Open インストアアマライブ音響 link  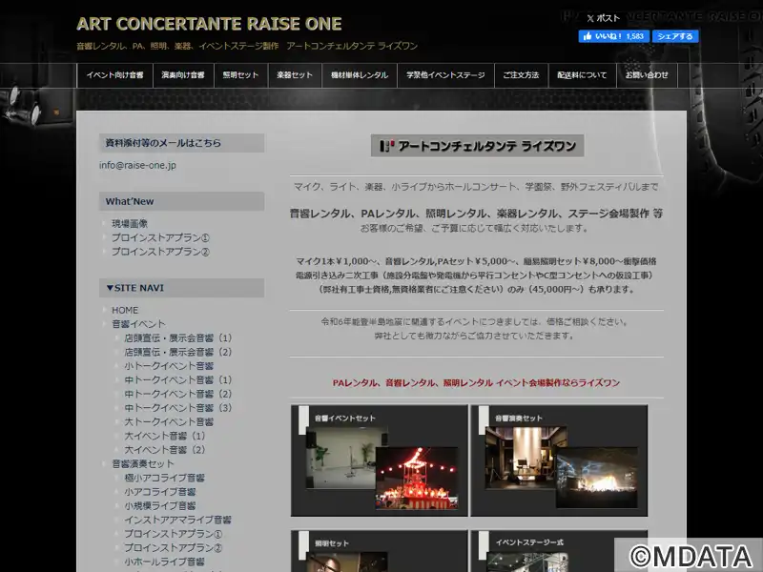tap(177, 520)
